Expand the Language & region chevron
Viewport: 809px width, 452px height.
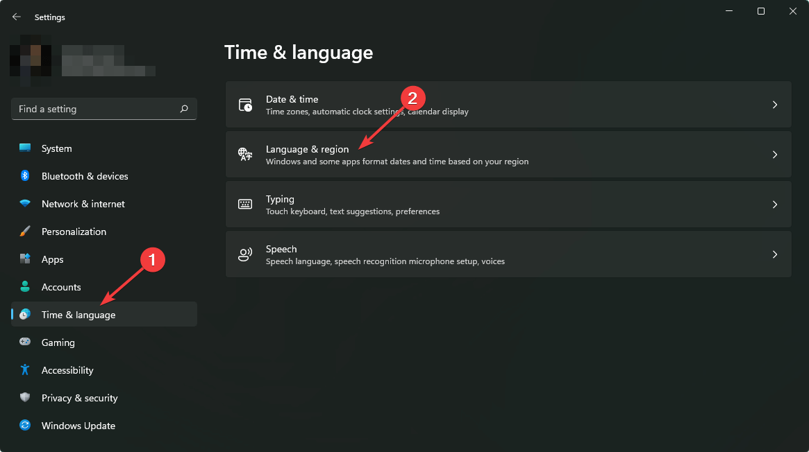[775, 154]
